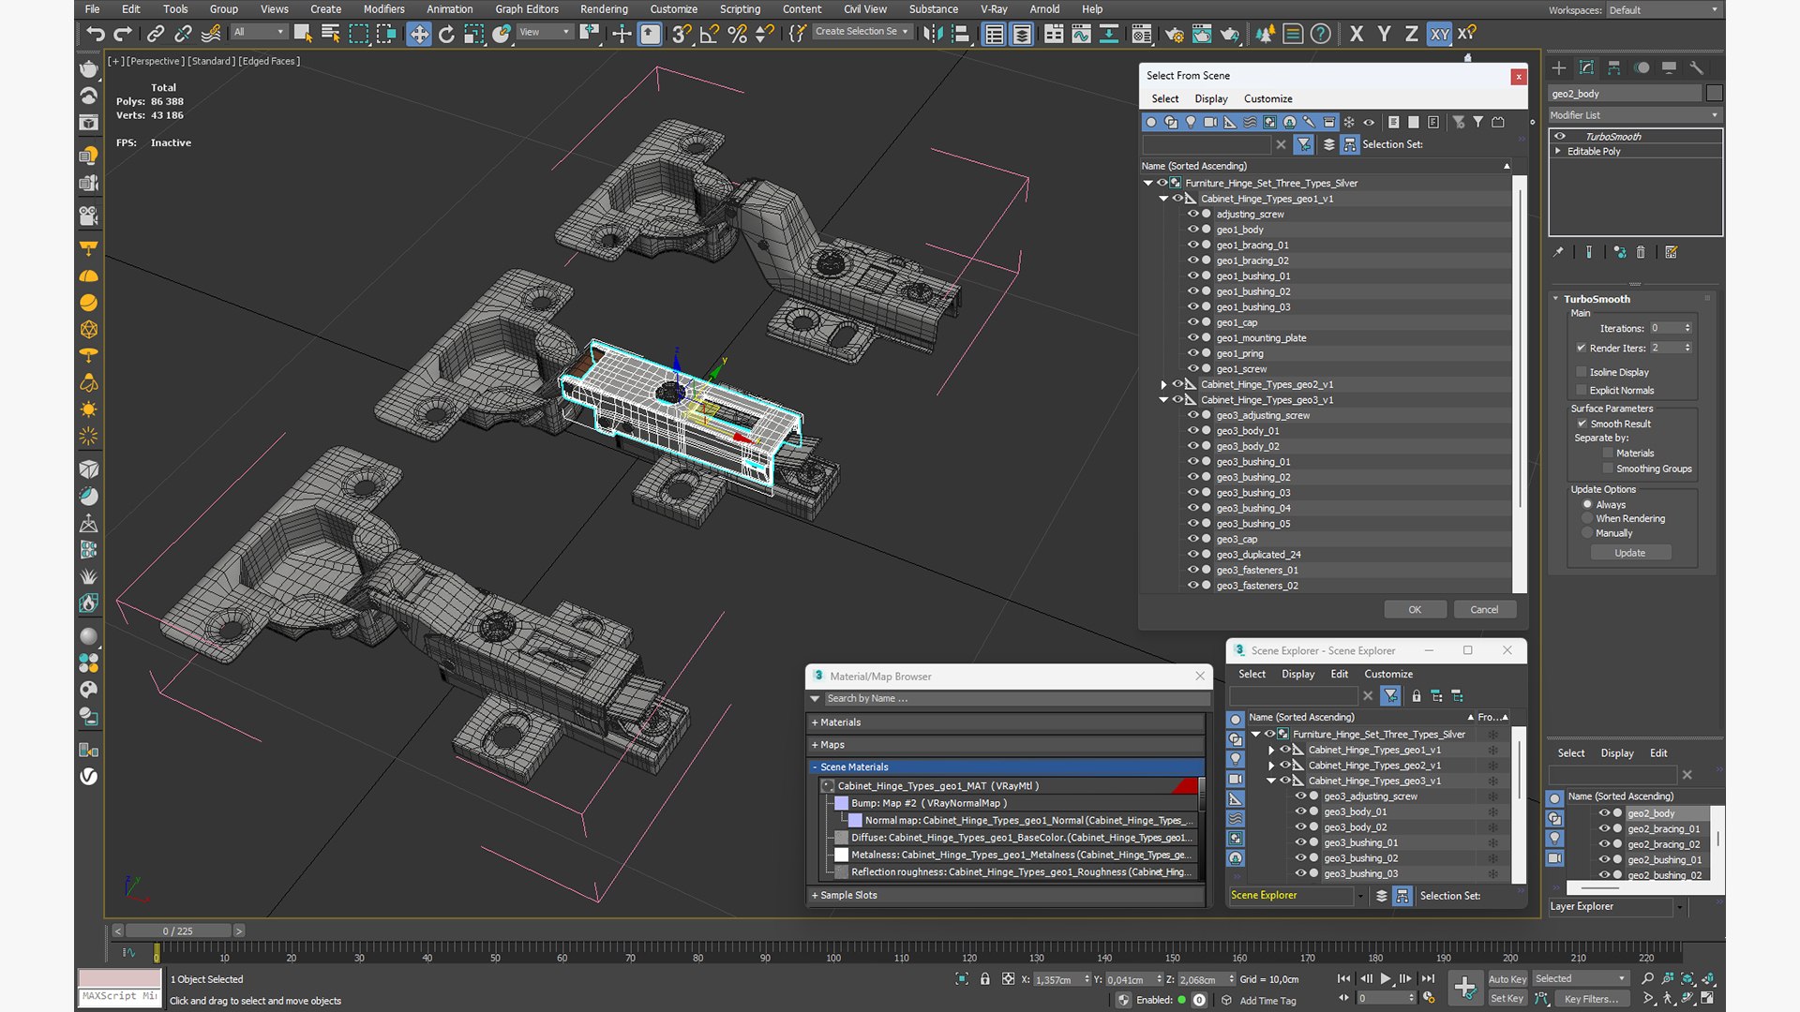Image resolution: width=1800 pixels, height=1012 pixels.
Task: Click the Redo icon in the main toolbar
Action: coord(123,34)
